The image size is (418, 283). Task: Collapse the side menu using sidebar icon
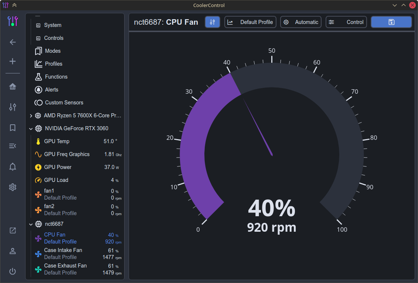[13, 146]
